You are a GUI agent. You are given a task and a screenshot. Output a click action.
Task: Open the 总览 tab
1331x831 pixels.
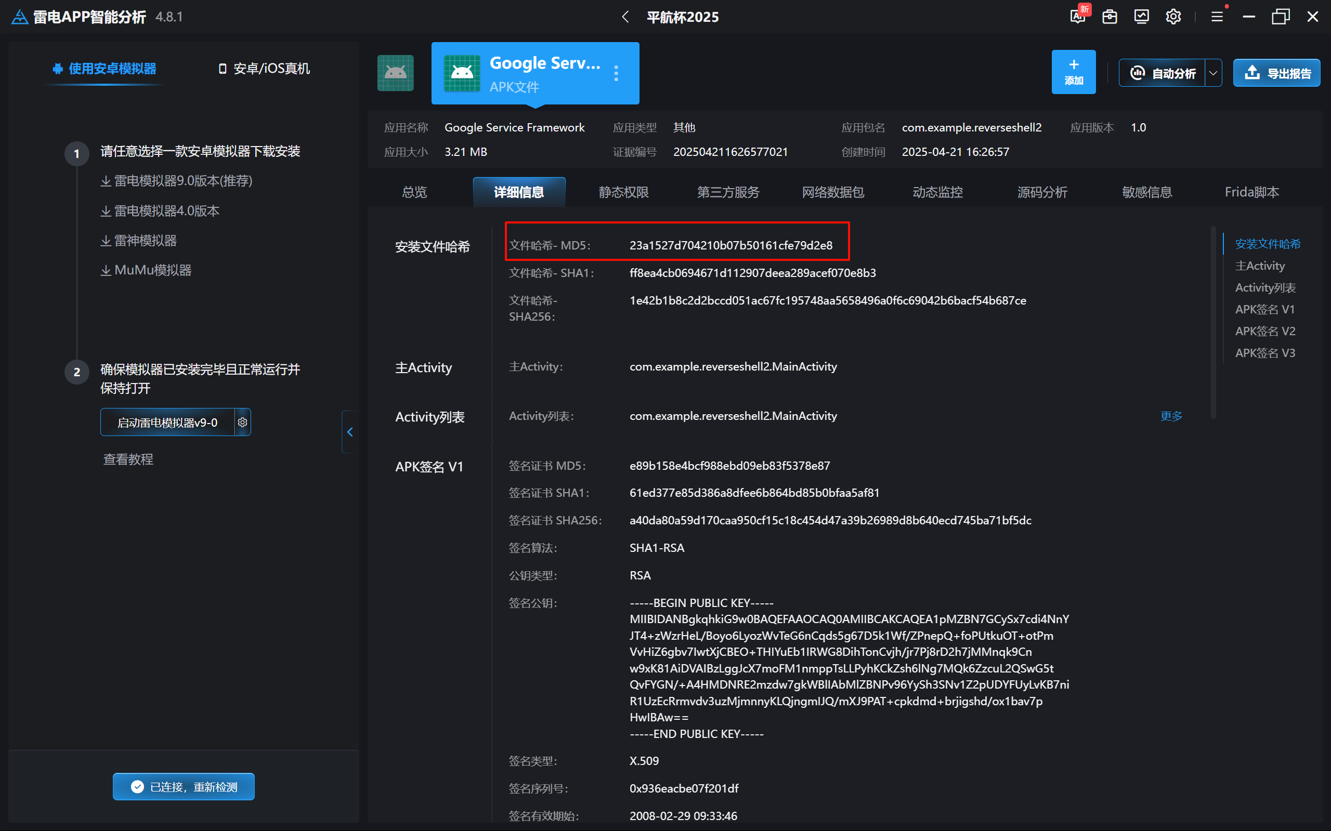point(414,192)
